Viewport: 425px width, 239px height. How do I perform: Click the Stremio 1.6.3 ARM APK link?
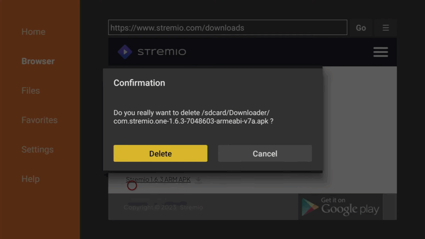[x=158, y=179]
